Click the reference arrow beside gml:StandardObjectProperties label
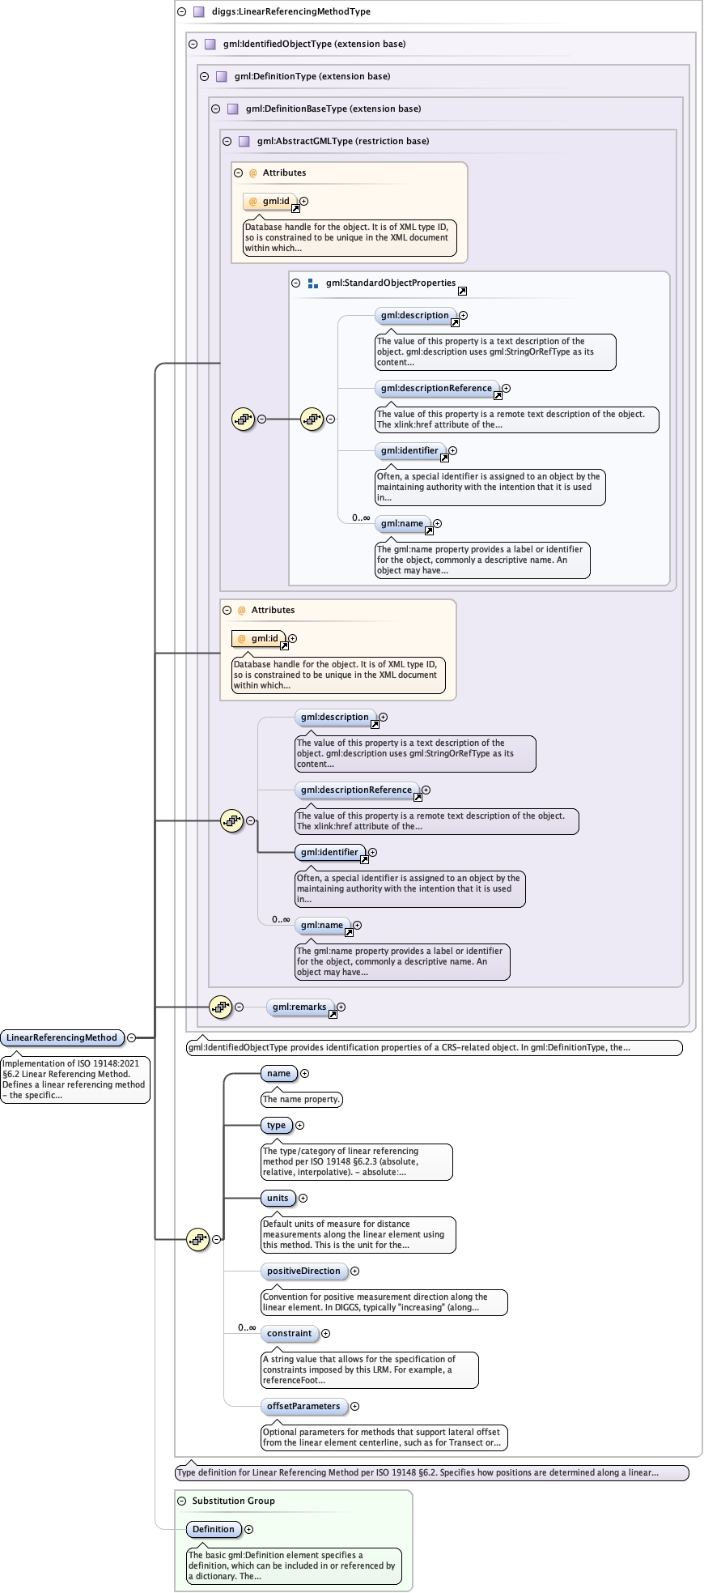This screenshot has height=1593, width=704. click(462, 291)
